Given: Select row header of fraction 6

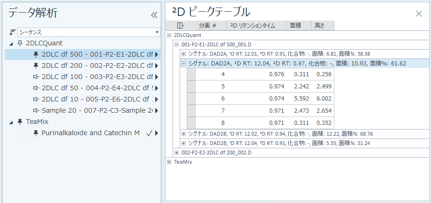Looking at the screenshot, I should [191, 99].
